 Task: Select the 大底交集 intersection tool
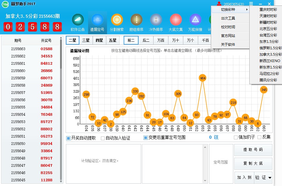click(x=175, y=22)
